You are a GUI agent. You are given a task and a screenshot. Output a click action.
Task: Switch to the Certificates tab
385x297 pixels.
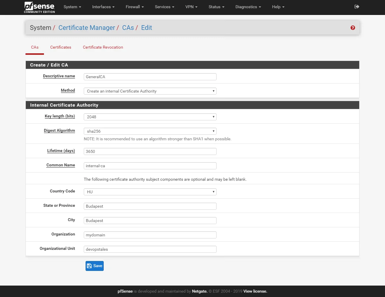61,47
